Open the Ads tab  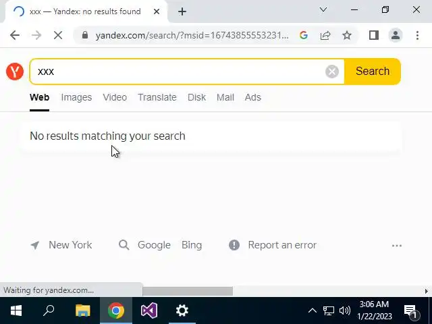point(253,97)
